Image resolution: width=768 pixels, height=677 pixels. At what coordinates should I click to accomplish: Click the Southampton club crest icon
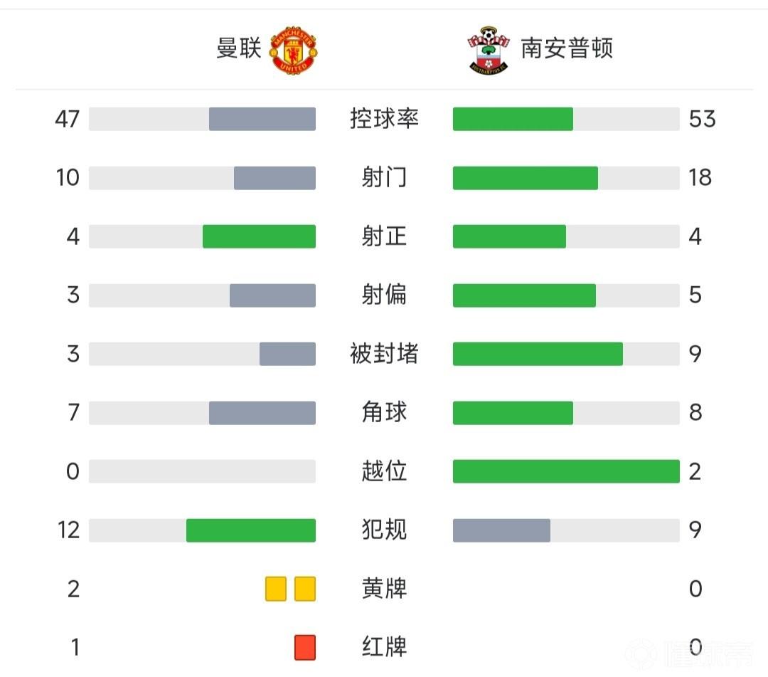click(x=489, y=50)
